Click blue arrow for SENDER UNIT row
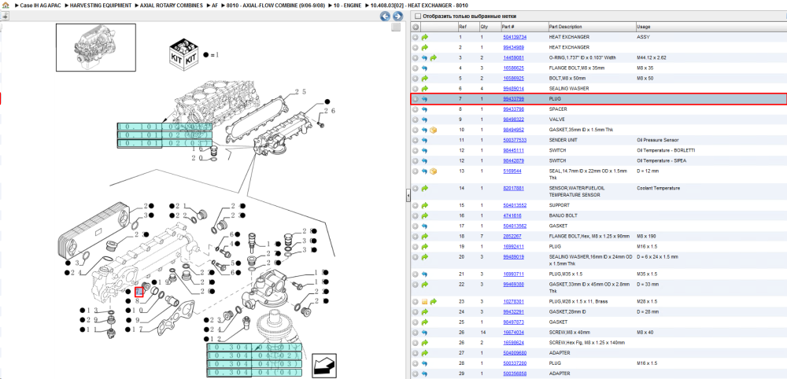787x379 pixels. point(425,141)
